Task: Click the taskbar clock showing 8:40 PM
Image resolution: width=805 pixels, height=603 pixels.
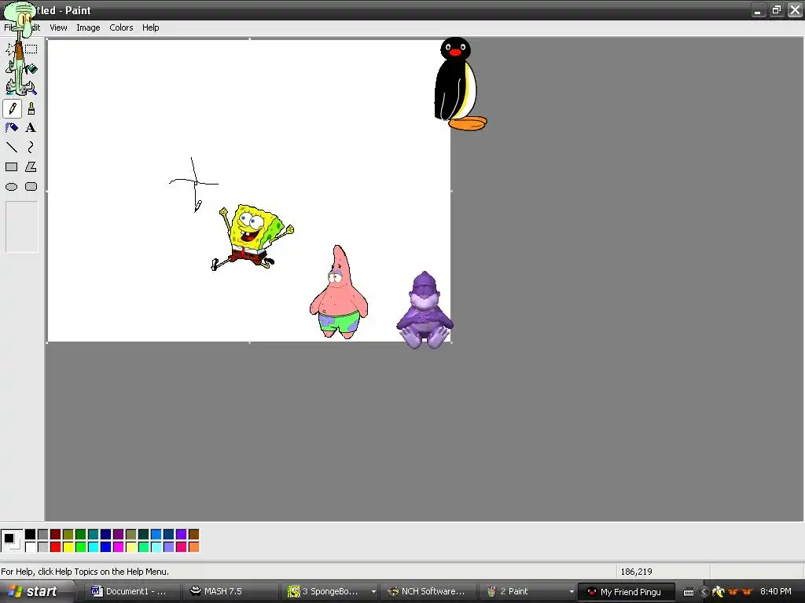Action: tap(776, 592)
